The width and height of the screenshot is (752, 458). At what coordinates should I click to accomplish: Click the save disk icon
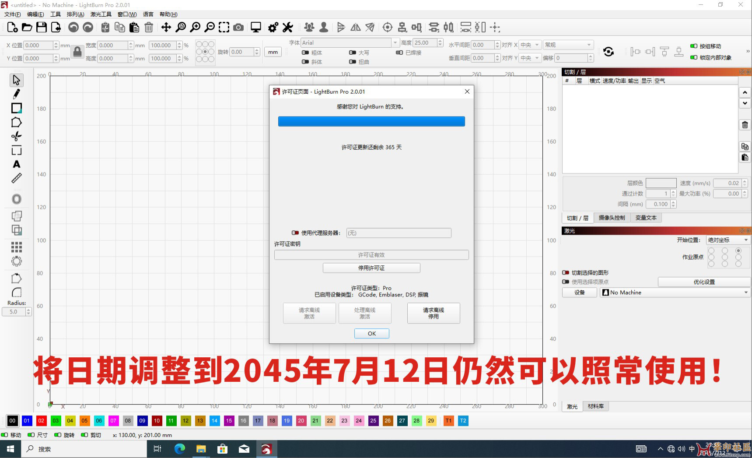click(42, 28)
